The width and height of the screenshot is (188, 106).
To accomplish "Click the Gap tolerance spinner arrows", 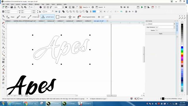I will tap(174, 27).
